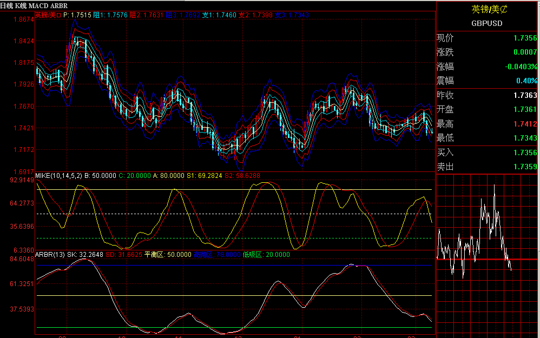Screen dimensions: 540x338
Task: Click the 涨幅 value -0.0403%
Action: tap(521, 67)
